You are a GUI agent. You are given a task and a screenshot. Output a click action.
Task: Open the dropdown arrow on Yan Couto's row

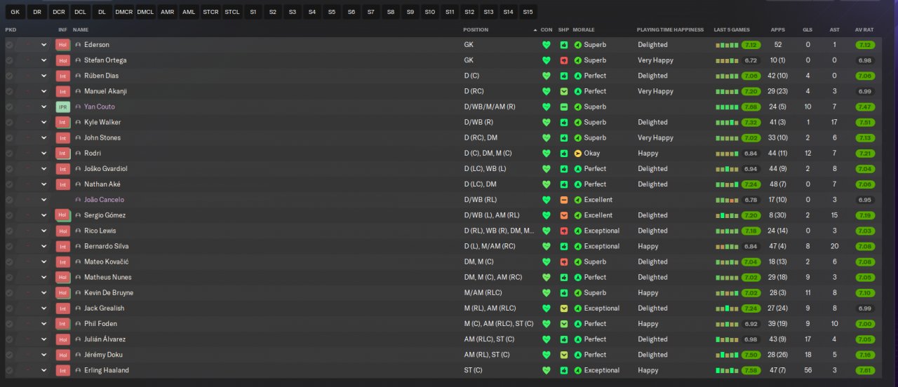click(43, 107)
